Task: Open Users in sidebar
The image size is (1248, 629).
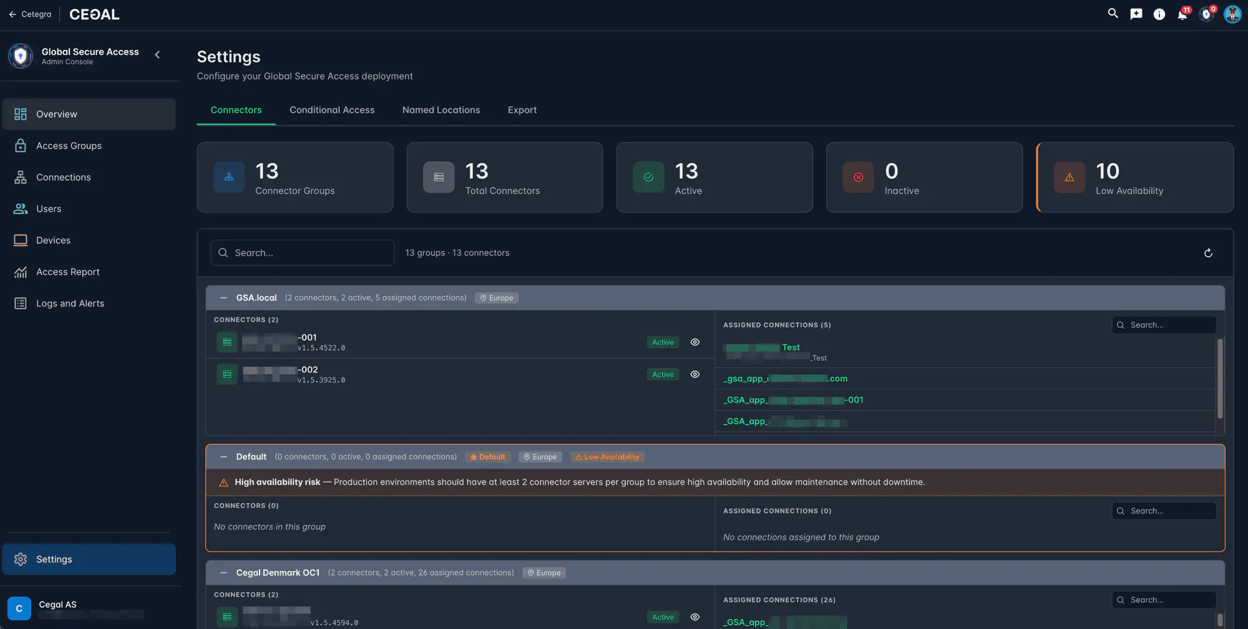Action: [x=89, y=209]
